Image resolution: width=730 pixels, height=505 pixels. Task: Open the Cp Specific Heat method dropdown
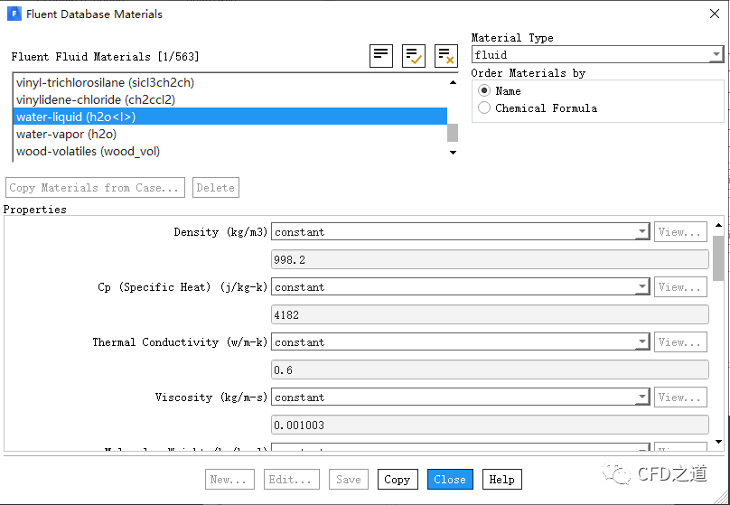[x=460, y=287]
